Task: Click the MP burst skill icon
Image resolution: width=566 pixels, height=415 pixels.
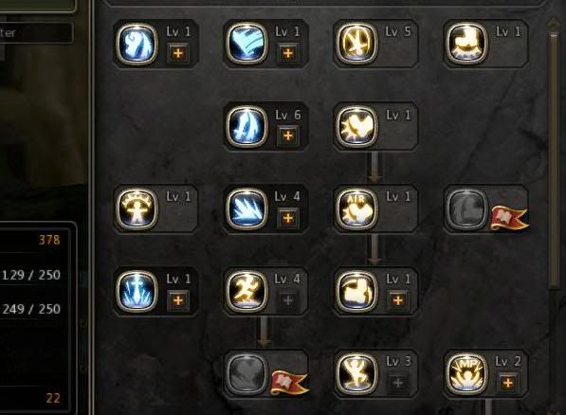Action: (x=466, y=373)
